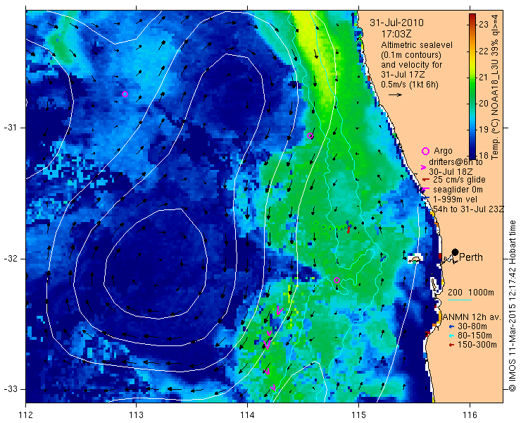Select the Argo float marker just south of 32S

coord(337,280)
